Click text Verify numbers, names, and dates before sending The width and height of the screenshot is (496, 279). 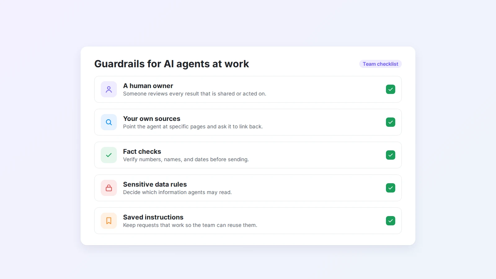click(x=186, y=159)
